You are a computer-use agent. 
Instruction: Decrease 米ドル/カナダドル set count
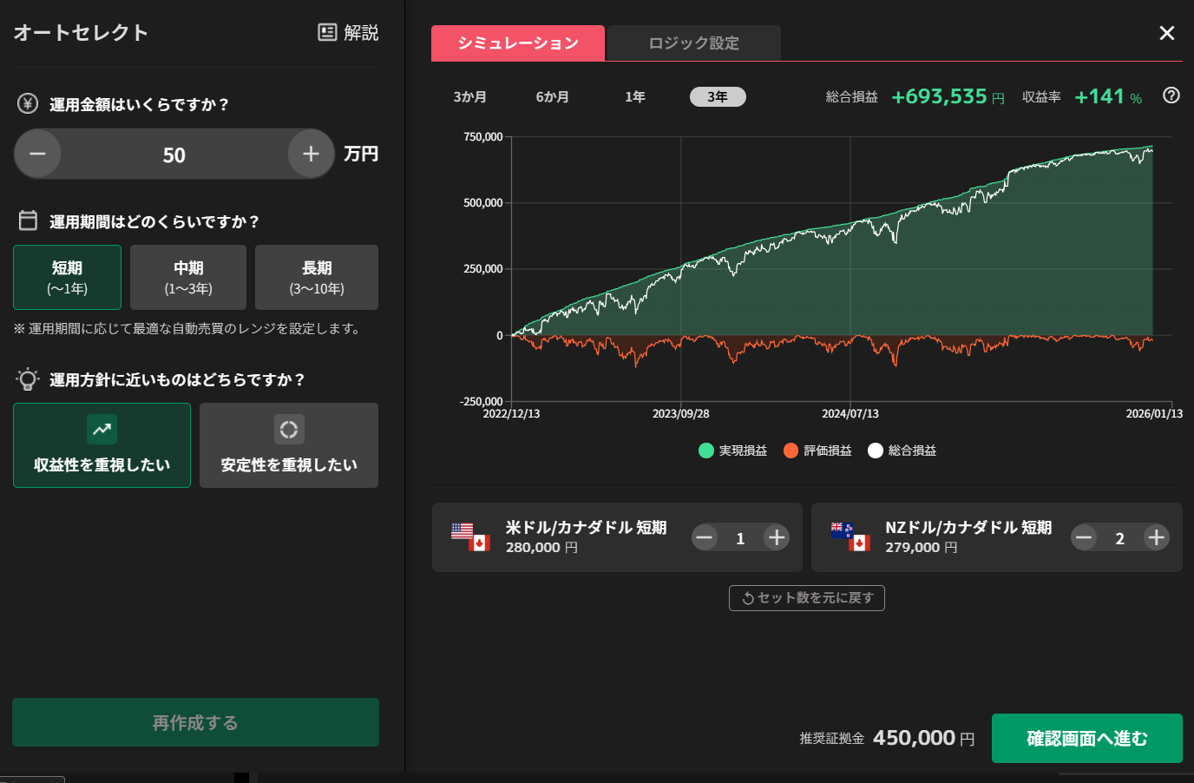pos(705,538)
